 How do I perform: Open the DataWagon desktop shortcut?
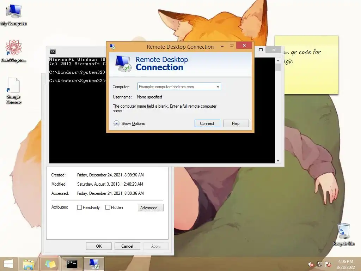click(x=13, y=51)
